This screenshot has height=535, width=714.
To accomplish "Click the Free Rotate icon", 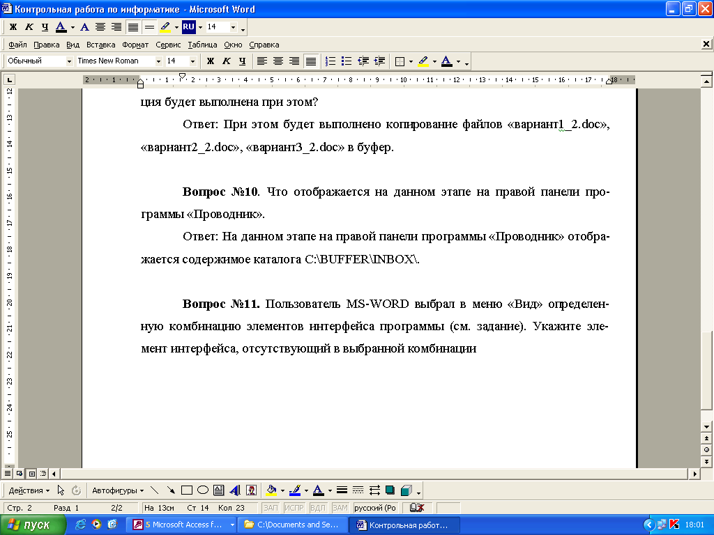I will (x=77, y=490).
